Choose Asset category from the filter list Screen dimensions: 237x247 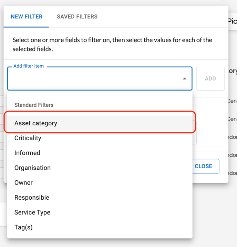coord(36,123)
